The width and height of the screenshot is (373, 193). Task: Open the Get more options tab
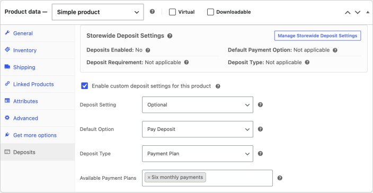pyautogui.click(x=38, y=135)
